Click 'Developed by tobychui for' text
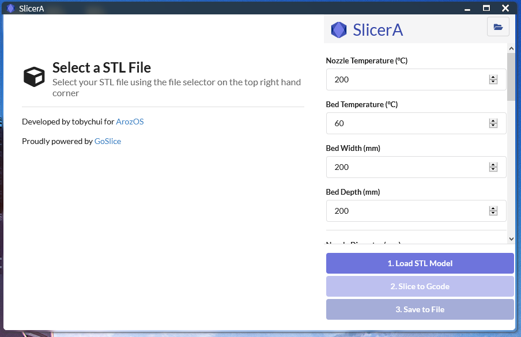The height and width of the screenshot is (337, 521). point(68,122)
